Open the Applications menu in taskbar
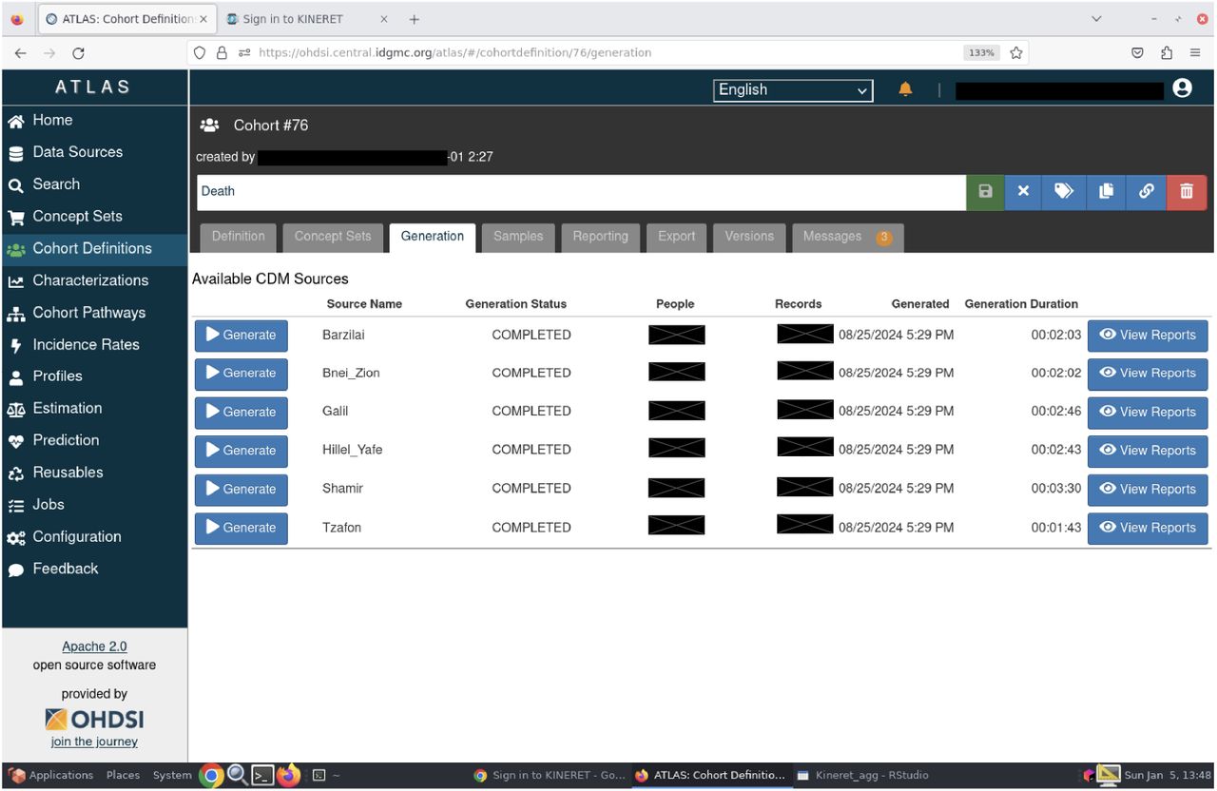This screenshot has height=791, width=1217. pos(51,776)
